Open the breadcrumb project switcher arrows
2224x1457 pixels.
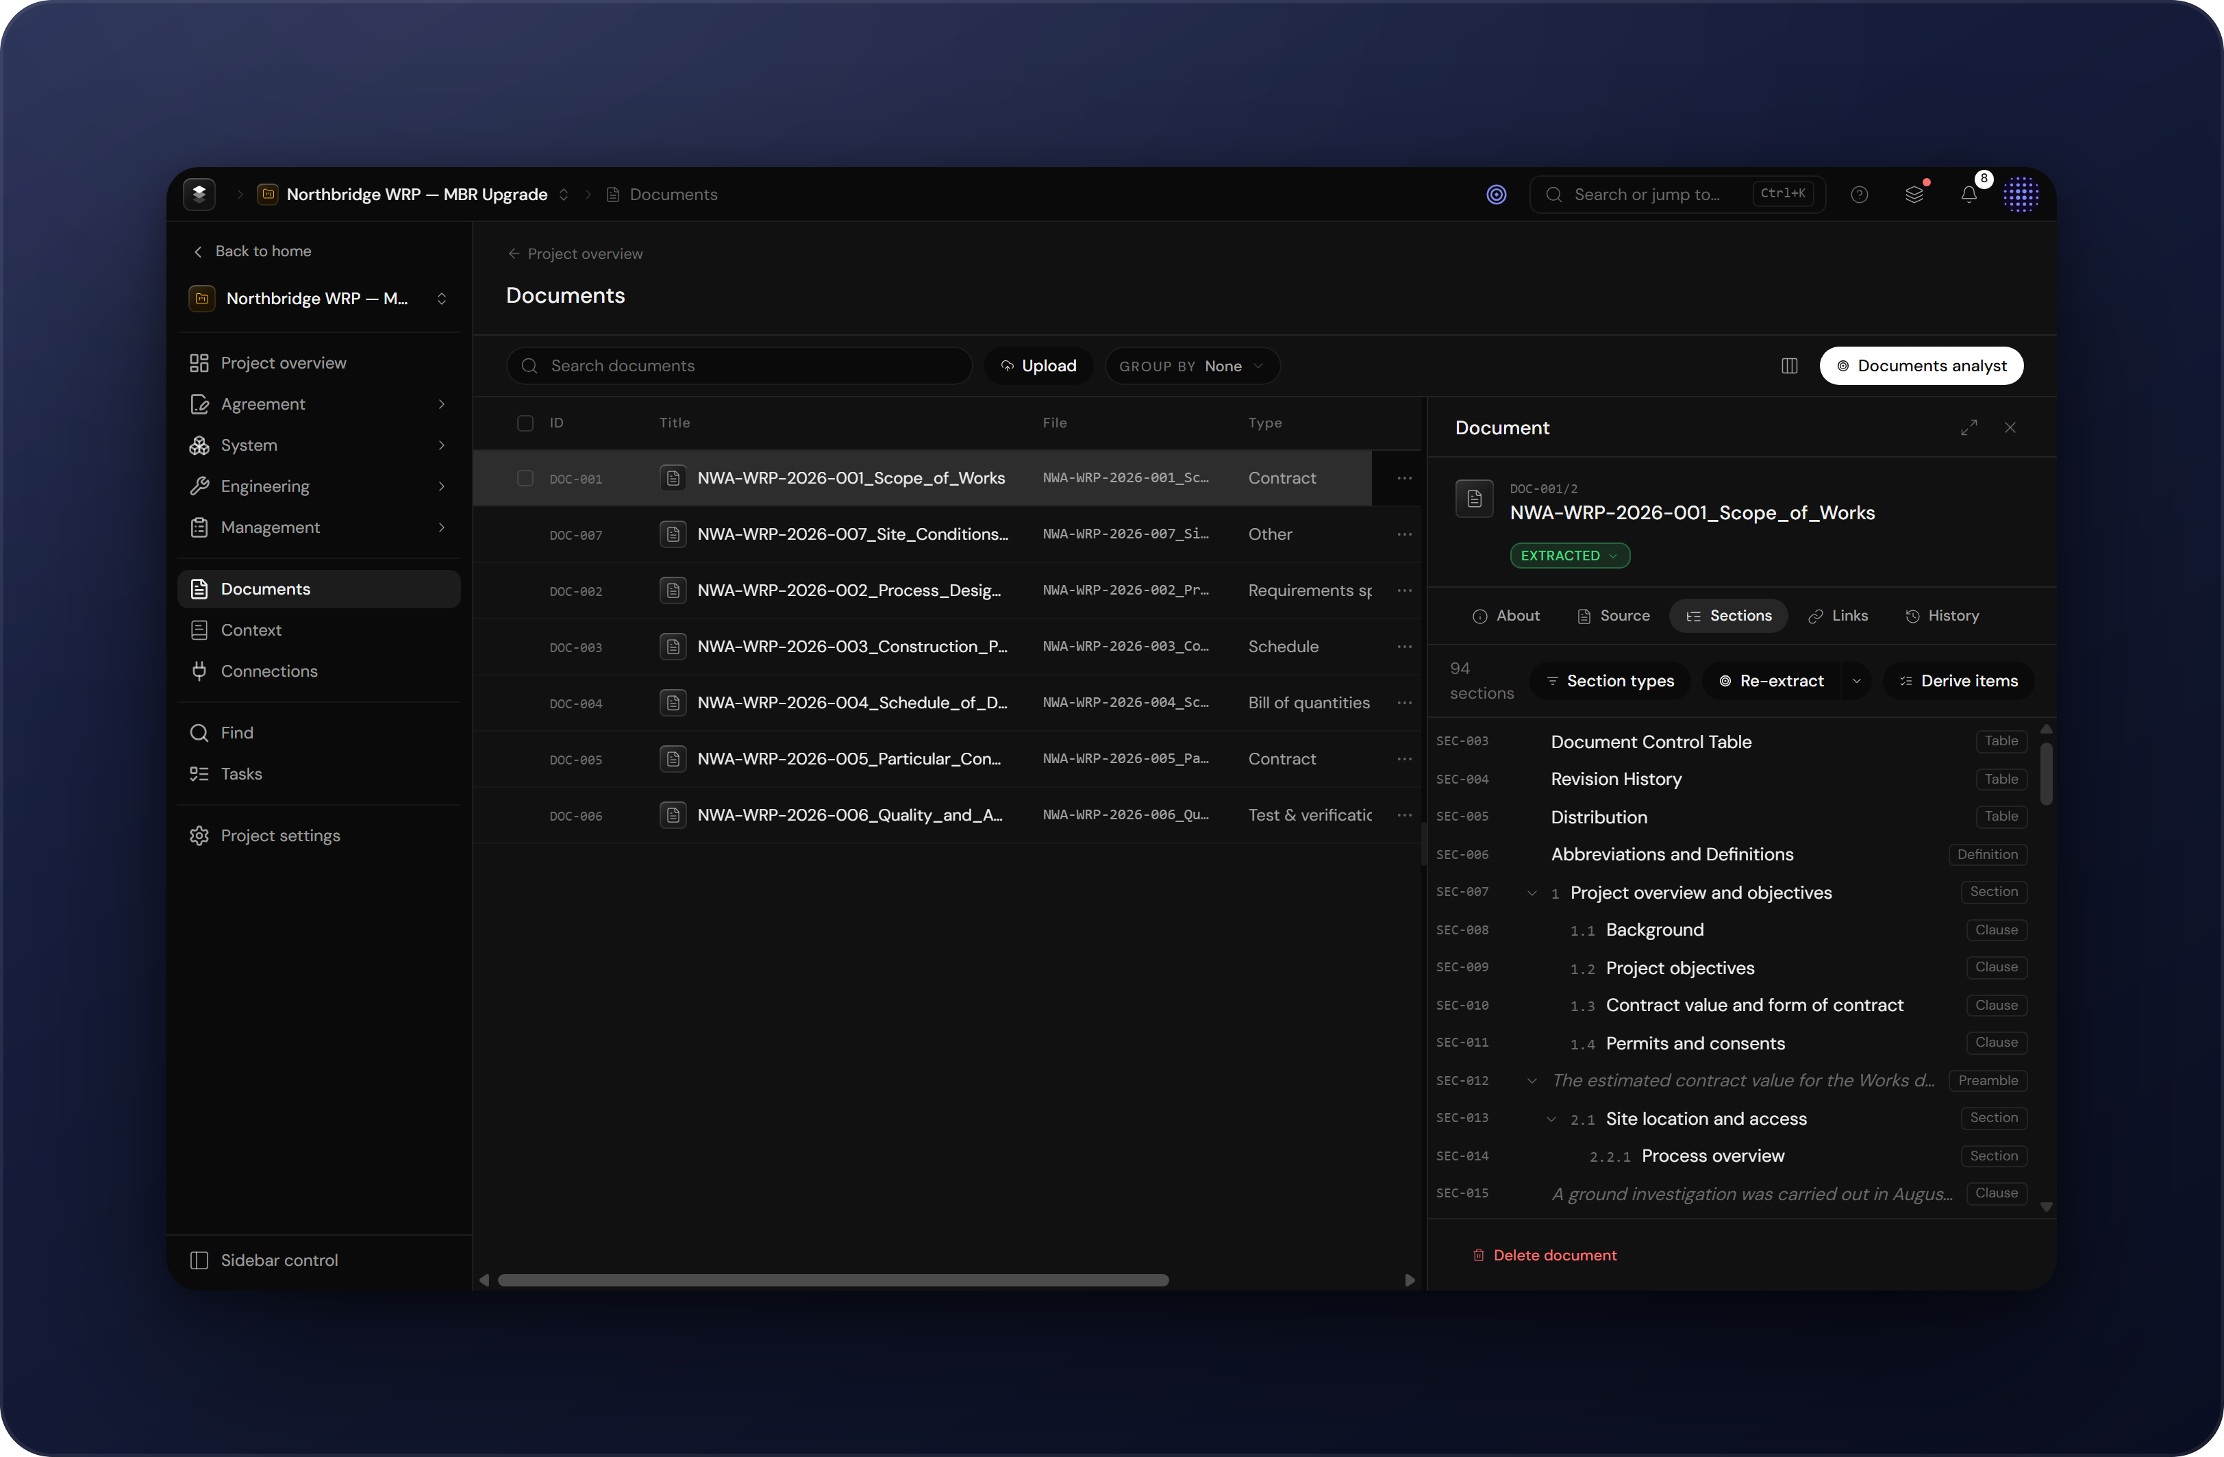[564, 195]
